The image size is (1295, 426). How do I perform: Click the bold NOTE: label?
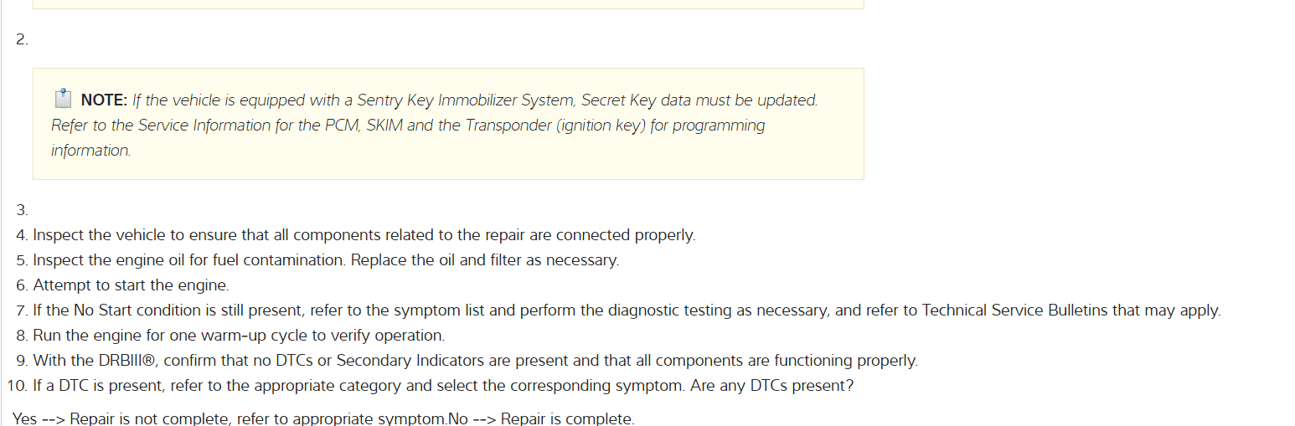click(x=104, y=100)
